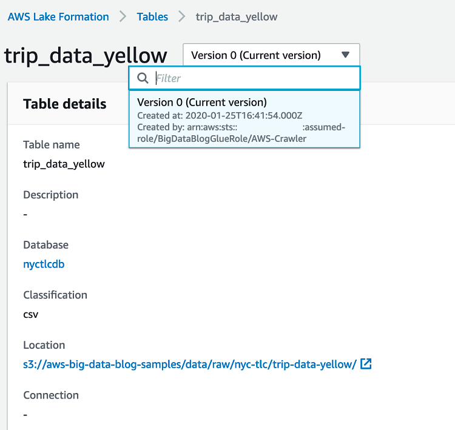Click the trip_data_yellow page heading
The height and width of the screenshot is (430, 455).
pos(86,56)
